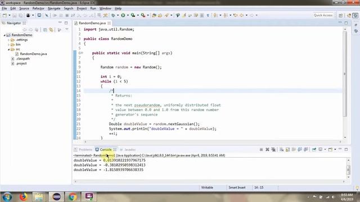The image size is (360, 202).
Task: Open the Run button dropdown arrow
Action: point(128,15)
